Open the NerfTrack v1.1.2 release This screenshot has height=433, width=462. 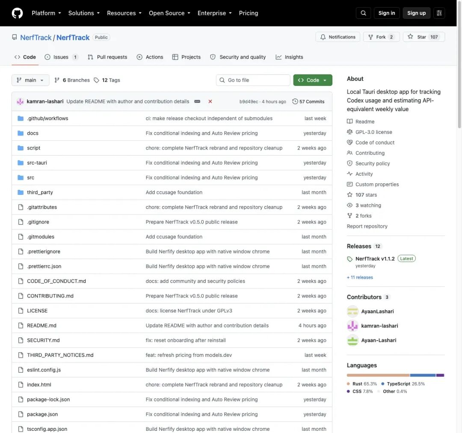(x=375, y=259)
